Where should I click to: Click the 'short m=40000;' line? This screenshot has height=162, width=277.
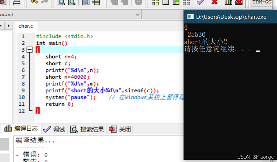(x=68, y=77)
